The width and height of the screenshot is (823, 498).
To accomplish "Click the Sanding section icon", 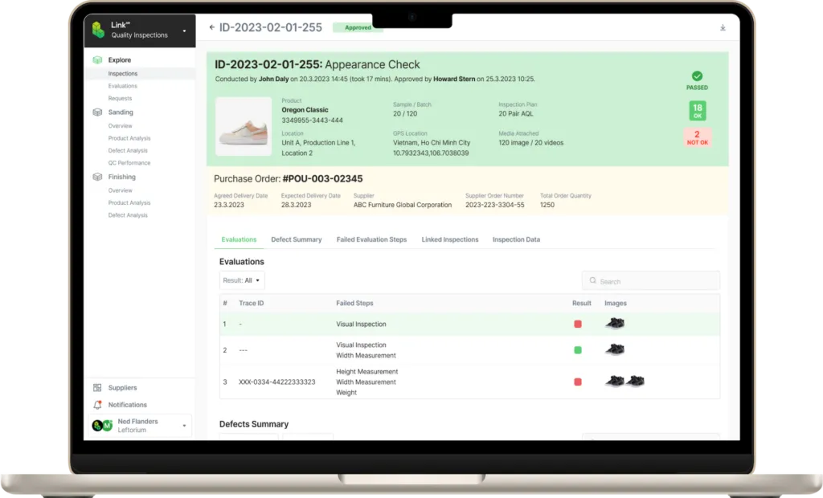I will (x=97, y=112).
